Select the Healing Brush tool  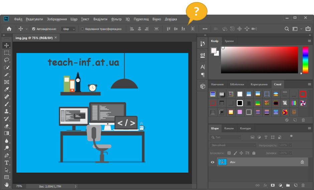6,97
